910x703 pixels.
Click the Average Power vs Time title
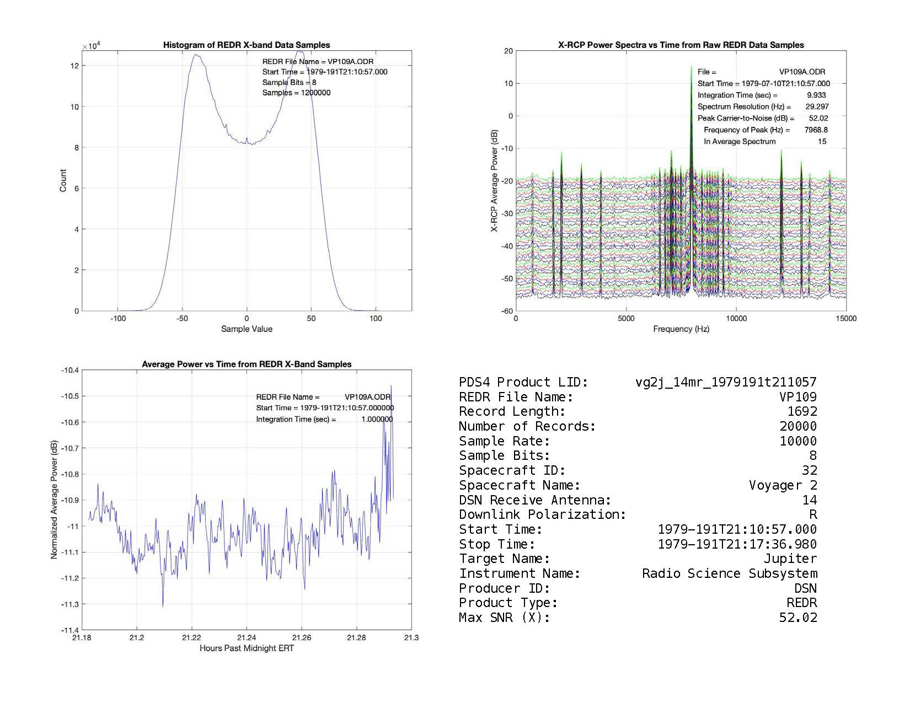coord(247,364)
